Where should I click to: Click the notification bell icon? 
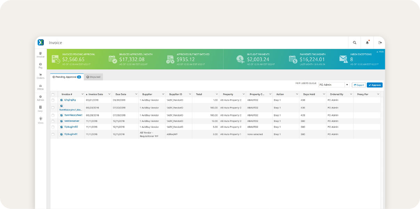(367, 42)
